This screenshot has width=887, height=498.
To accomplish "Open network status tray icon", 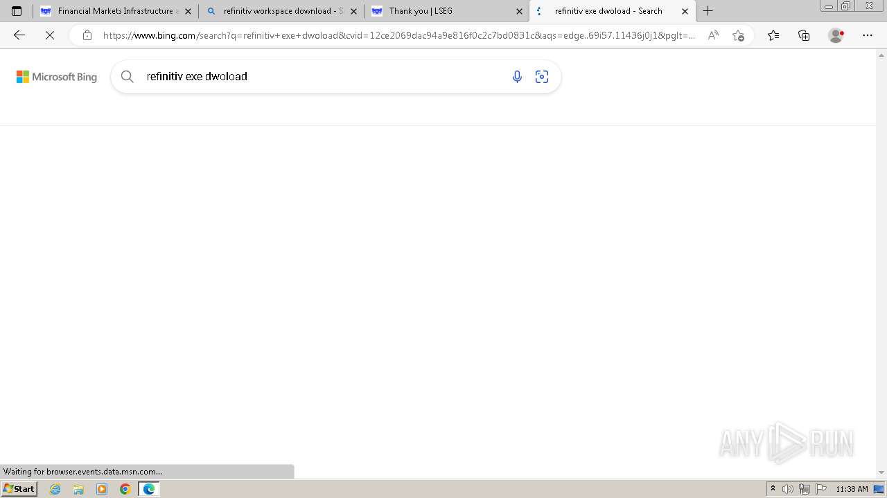I will point(805,489).
